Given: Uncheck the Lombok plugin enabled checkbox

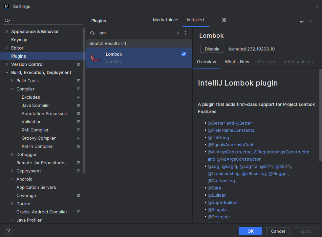Looking at the screenshot, I should 184,54.
